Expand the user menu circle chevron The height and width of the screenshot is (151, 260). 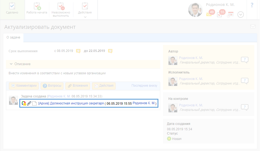(241, 15)
